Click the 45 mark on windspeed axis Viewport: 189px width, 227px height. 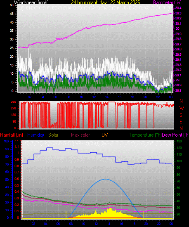[12, 14]
